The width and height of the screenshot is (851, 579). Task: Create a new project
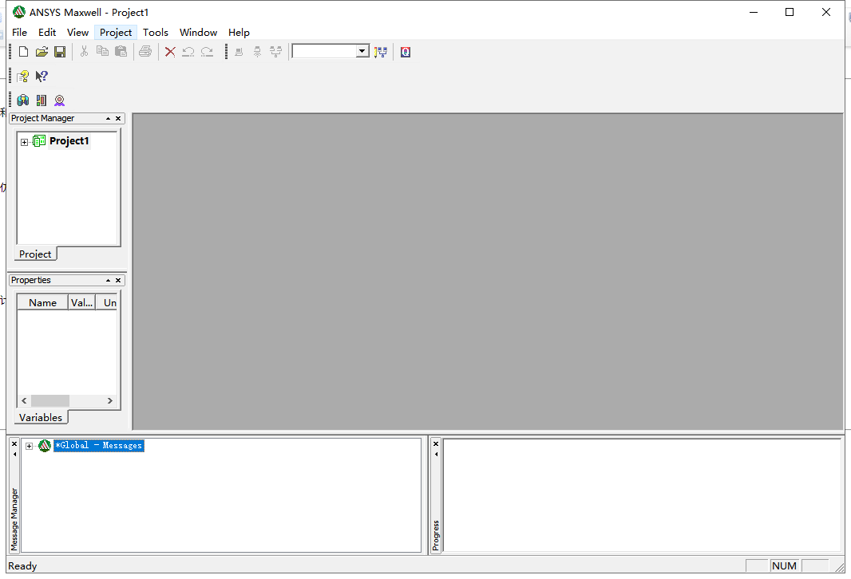[x=22, y=51]
